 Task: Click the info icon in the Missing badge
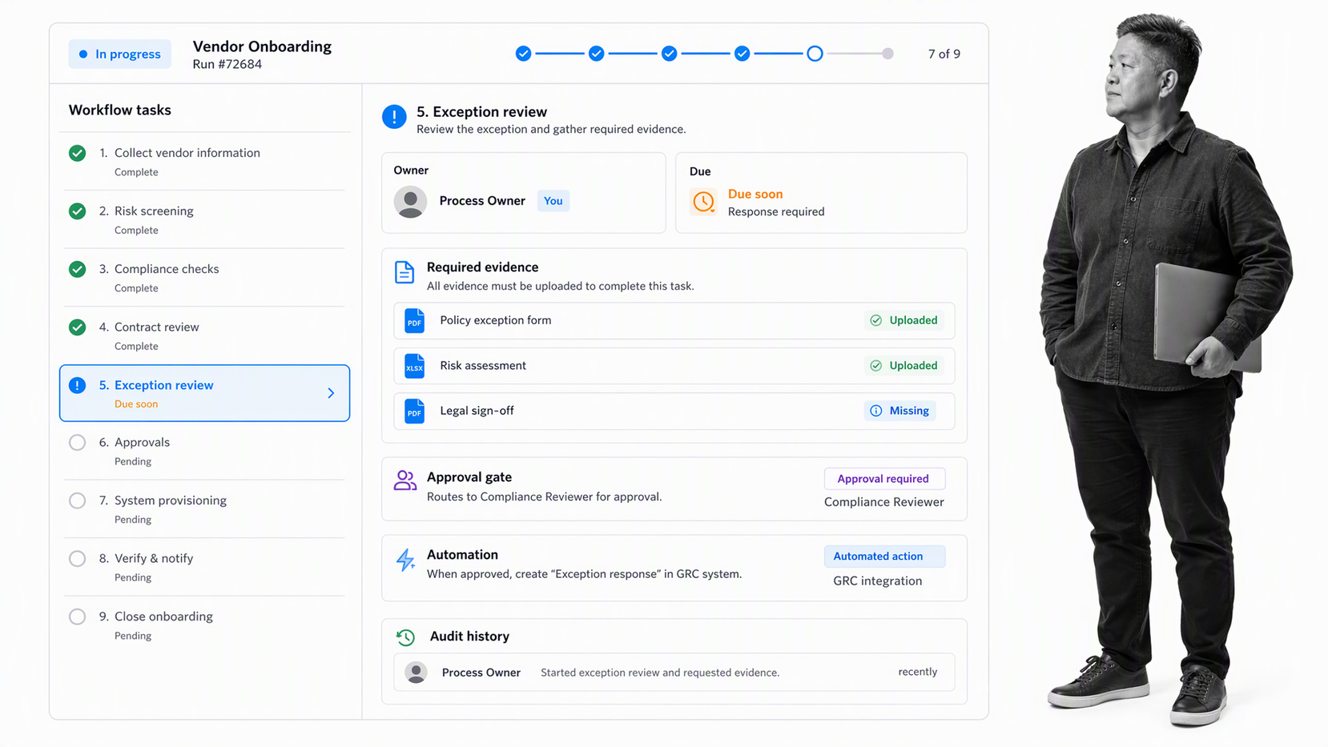pyautogui.click(x=876, y=411)
